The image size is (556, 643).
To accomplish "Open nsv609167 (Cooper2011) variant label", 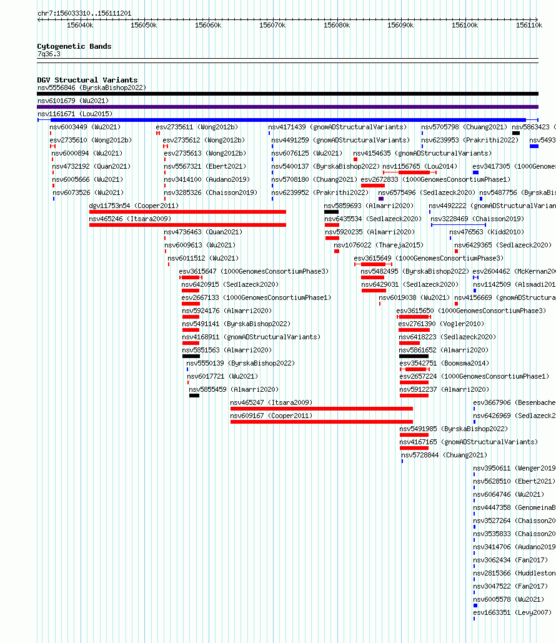I will tap(271, 416).
